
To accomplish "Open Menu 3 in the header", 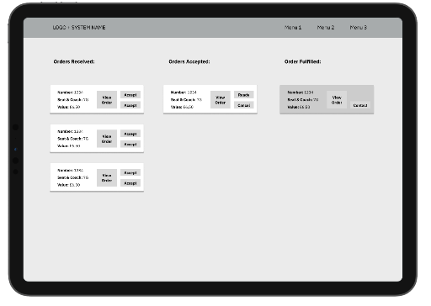I will pos(359,28).
